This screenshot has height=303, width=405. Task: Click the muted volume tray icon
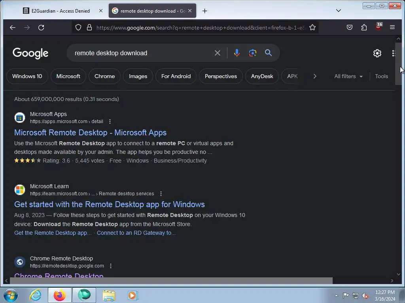point(365,296)
